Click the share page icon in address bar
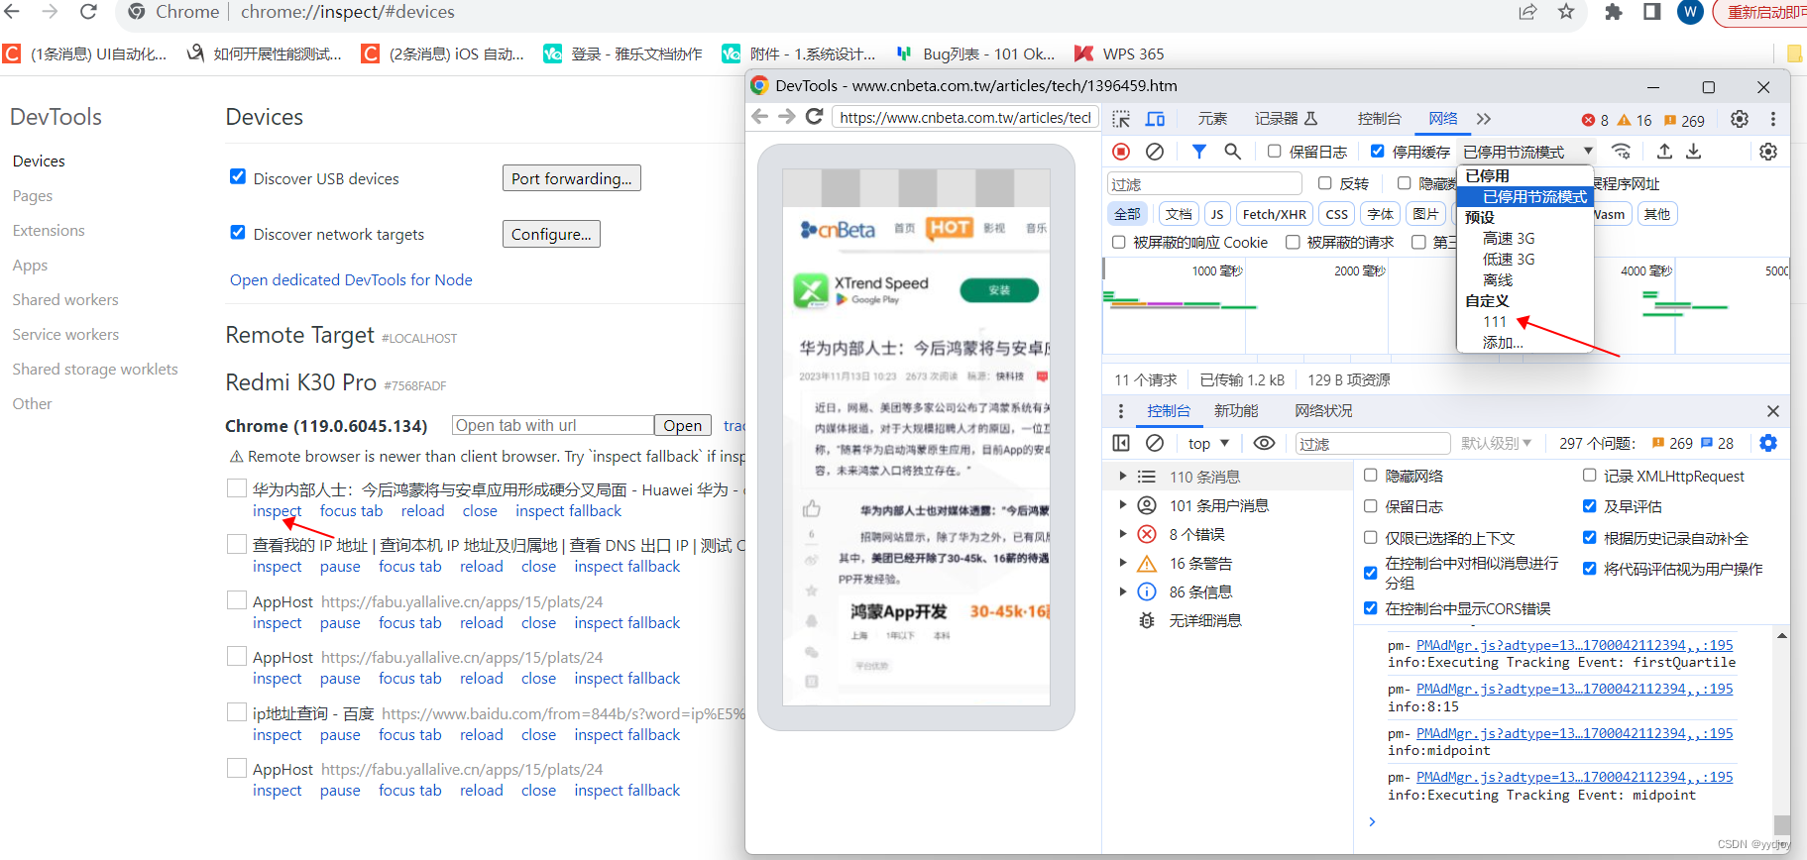The width and height of the screenshot is (1807, 860). point(1527,12)
